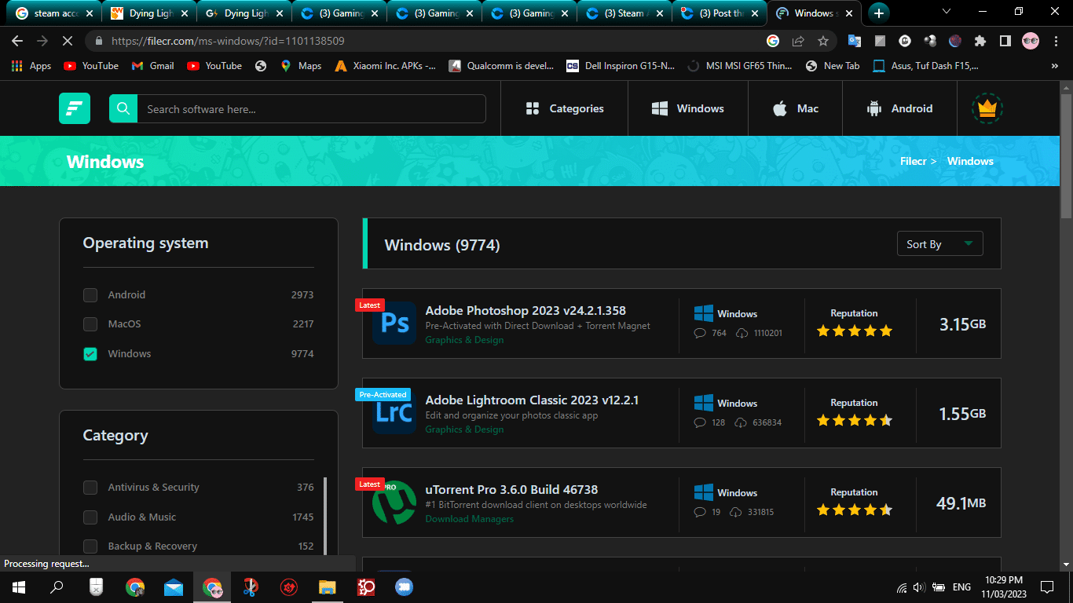Open the Gmail bookmark
1073x603 pixels.
pos(152,66)
